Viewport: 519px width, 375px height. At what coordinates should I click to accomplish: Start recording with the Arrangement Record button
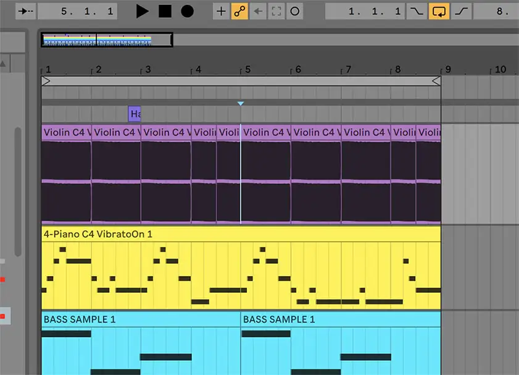click(x=187, y=11)
